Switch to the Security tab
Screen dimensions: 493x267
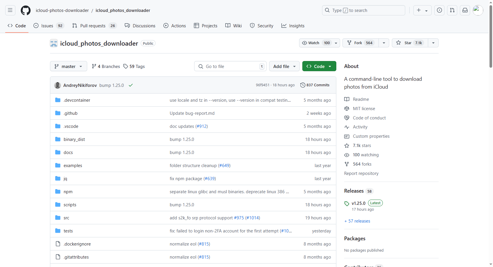[x=262, y=26]
